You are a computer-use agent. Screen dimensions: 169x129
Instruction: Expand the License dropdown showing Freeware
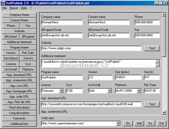click(x=61, y=91)
